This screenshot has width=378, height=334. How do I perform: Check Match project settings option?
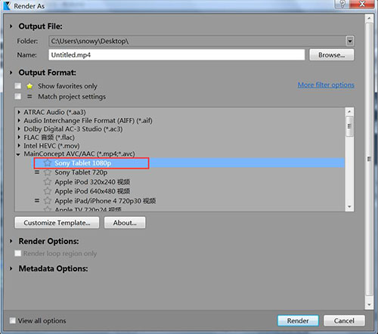click(x=18, y=97)
